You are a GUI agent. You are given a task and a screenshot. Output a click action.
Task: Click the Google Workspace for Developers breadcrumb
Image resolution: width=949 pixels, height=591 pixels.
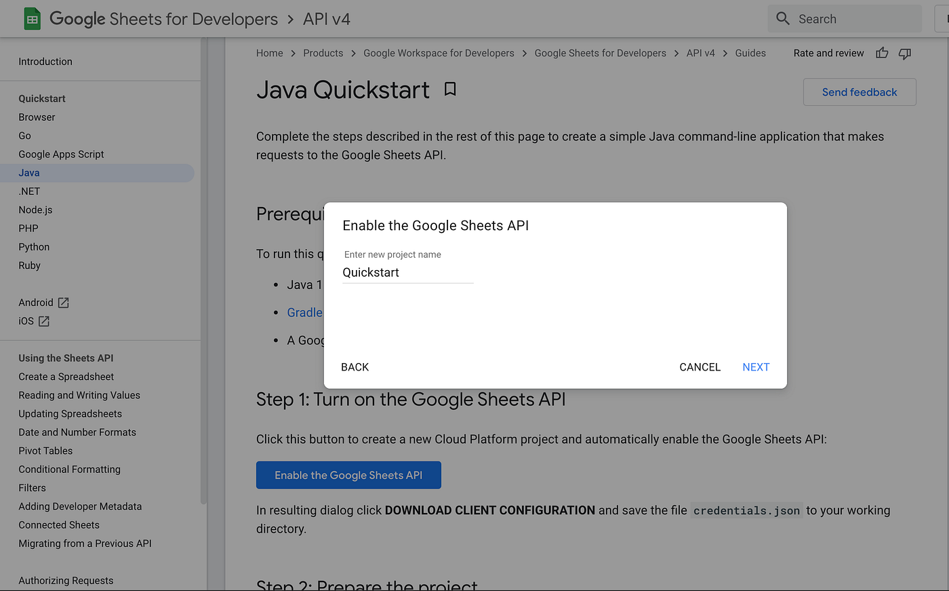coord(439,53)
